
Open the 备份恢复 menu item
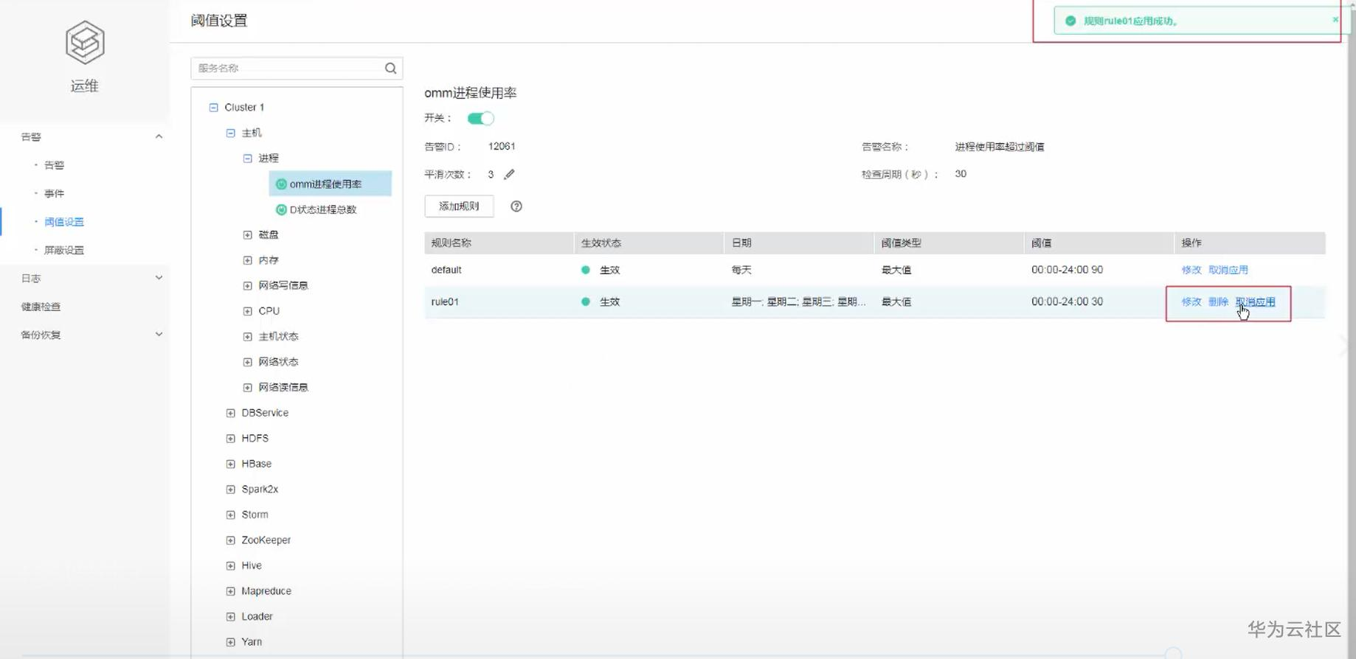[x=41, y=335]
